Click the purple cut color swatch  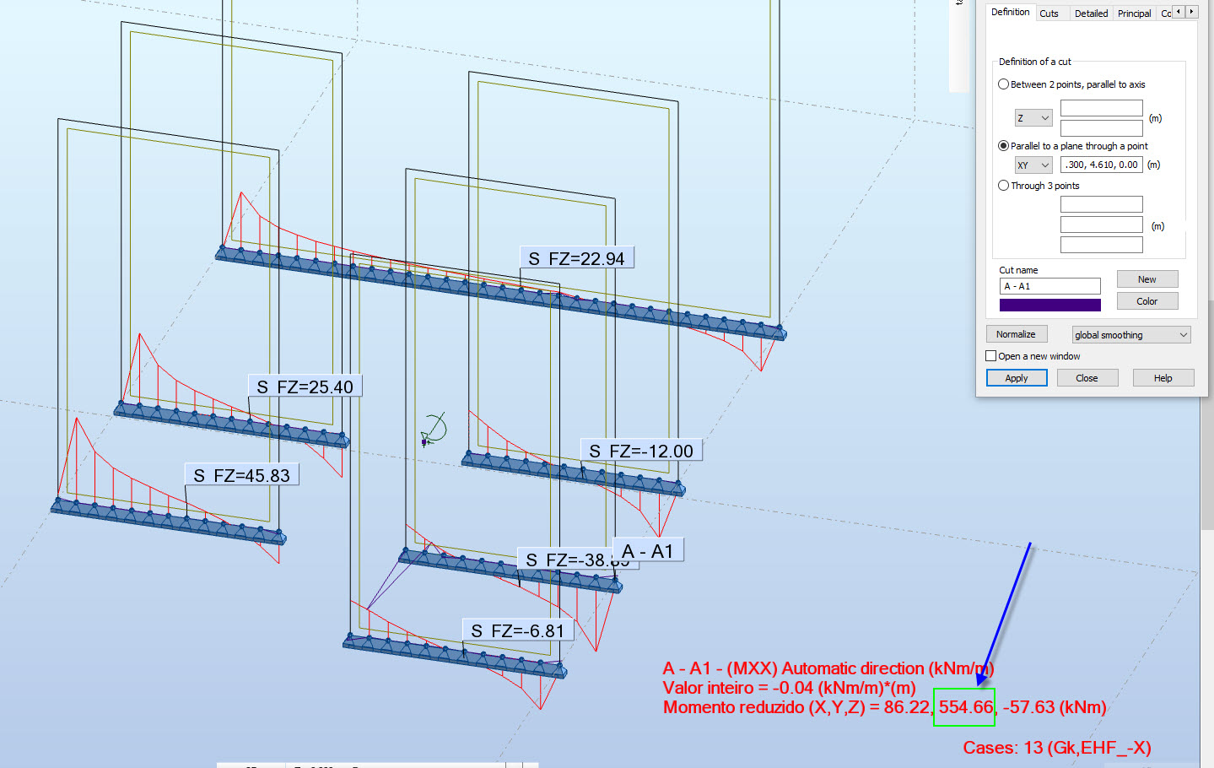click(x=1050, y=305)
